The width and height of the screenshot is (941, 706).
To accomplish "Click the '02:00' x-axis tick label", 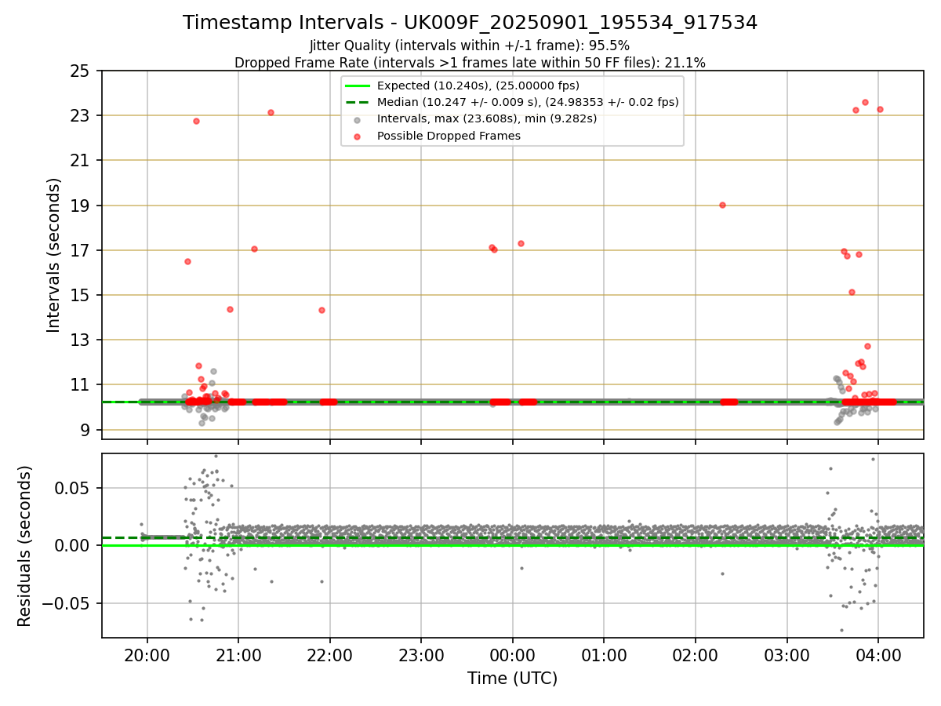I will 696,656.
